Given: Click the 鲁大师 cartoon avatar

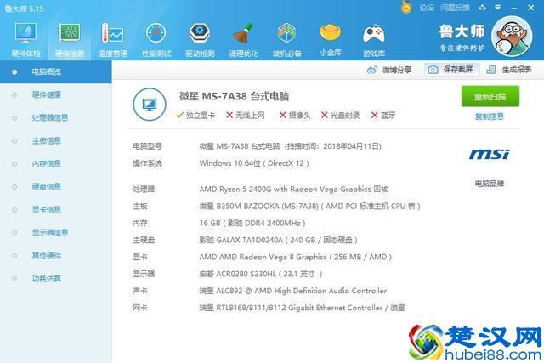Looking at the screenshot, I should (x=512, y=36).
